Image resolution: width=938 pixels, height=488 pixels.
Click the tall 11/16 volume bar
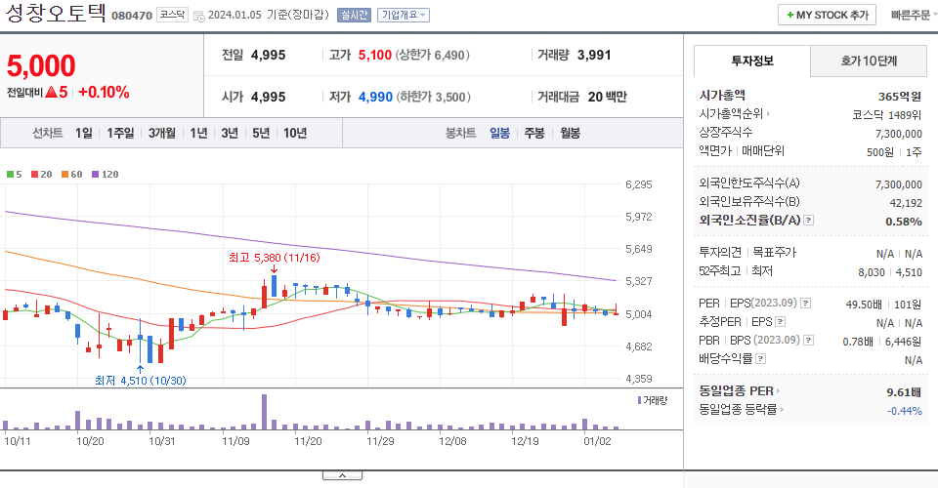[264, 412]
